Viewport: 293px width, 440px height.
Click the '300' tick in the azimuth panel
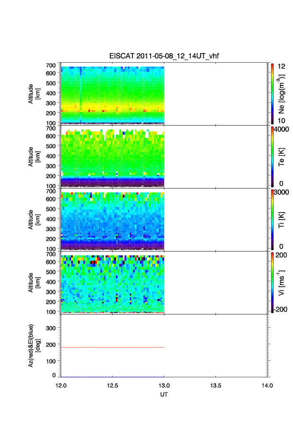tap(51, 328)
